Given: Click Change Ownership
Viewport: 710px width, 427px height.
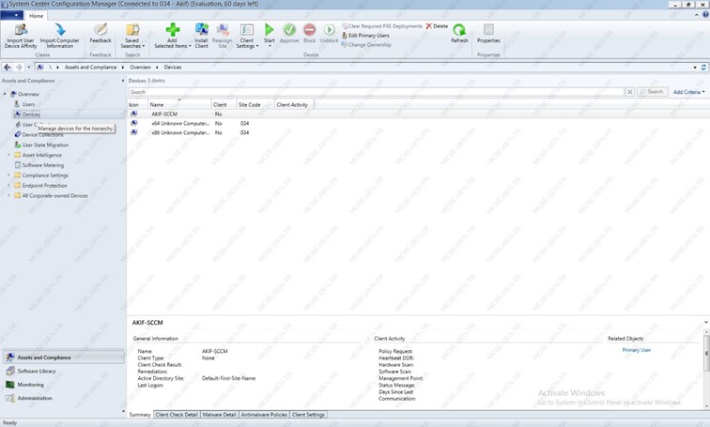Looking at the screenshot, I should tap(366, 45).
